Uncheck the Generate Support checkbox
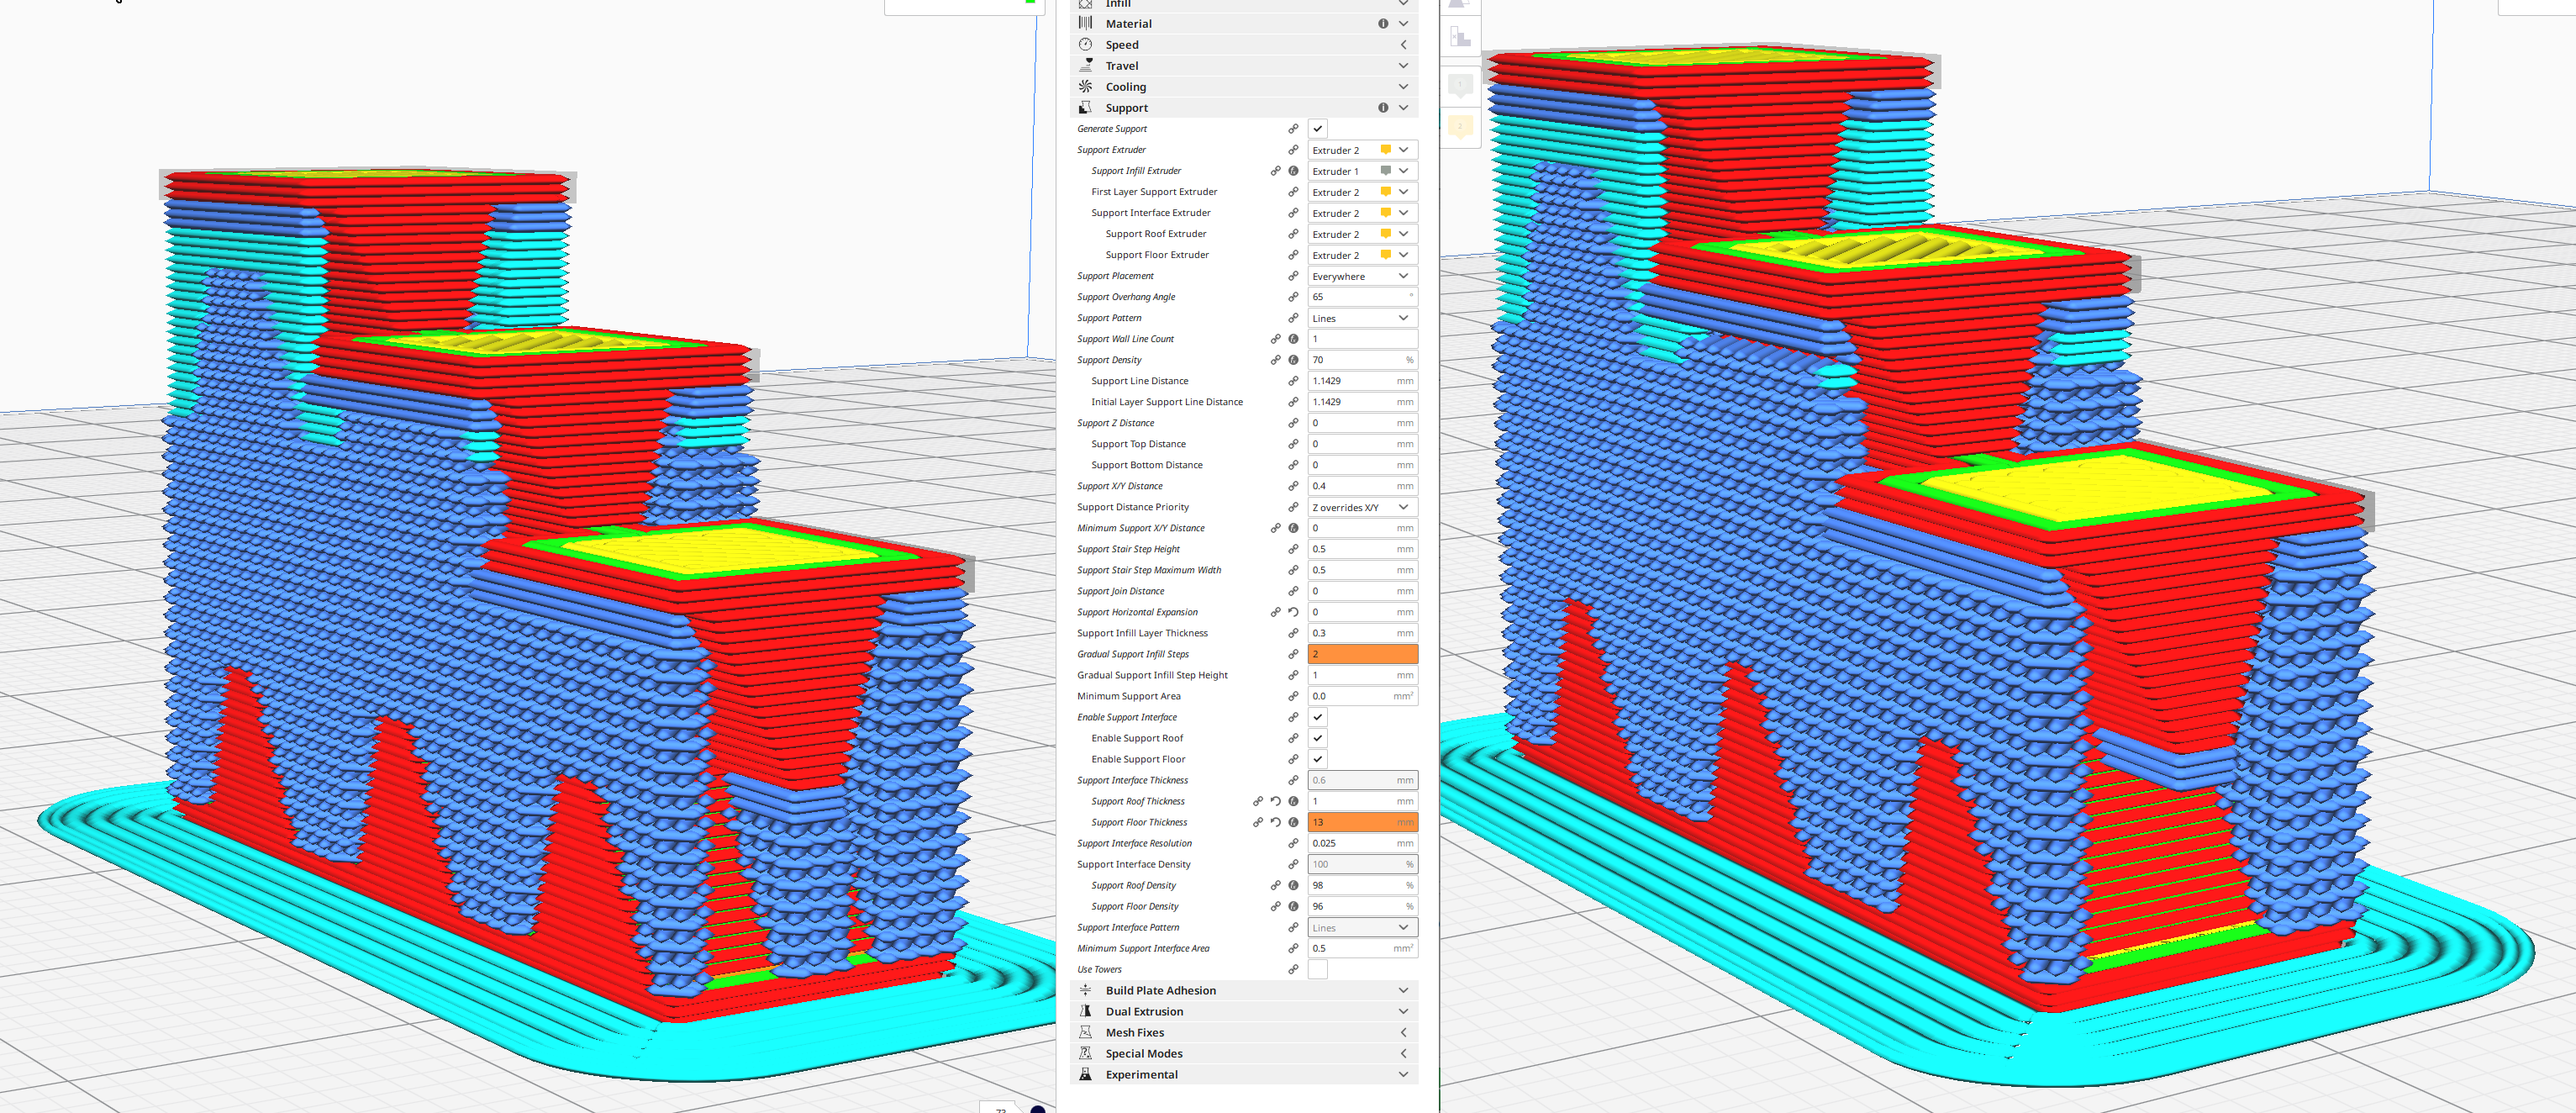The image size is (2576, 1113). 1318,129
